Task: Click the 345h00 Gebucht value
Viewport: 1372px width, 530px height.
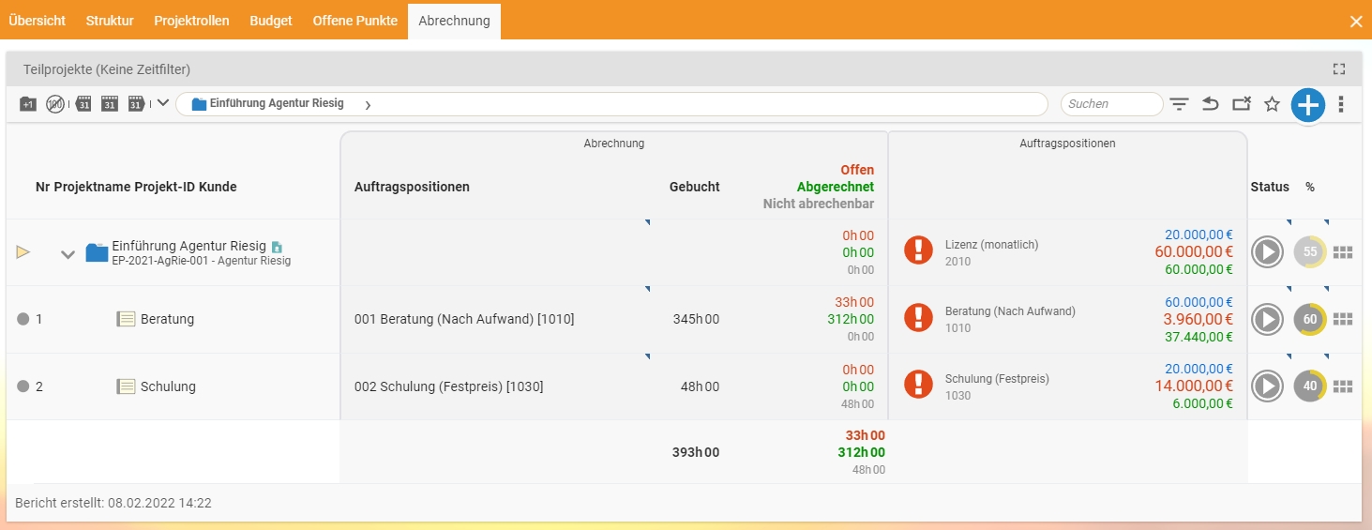Action: click(x=697, y=319)
